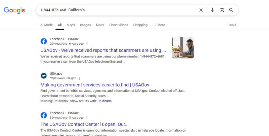The width and height of the screenshot is (269, 136).
Task: Open 'USAGov - We've received reports that scammers' link
Action: pyautogui.click(x=103, y=50)
